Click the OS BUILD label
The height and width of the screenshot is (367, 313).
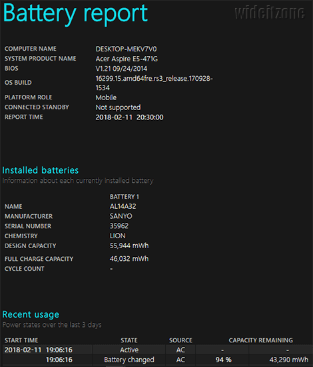(18, 83)
